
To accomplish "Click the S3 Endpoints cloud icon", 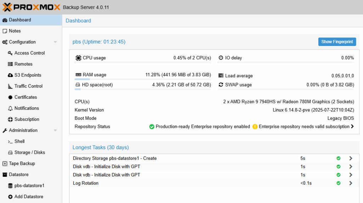I will 10,75.
